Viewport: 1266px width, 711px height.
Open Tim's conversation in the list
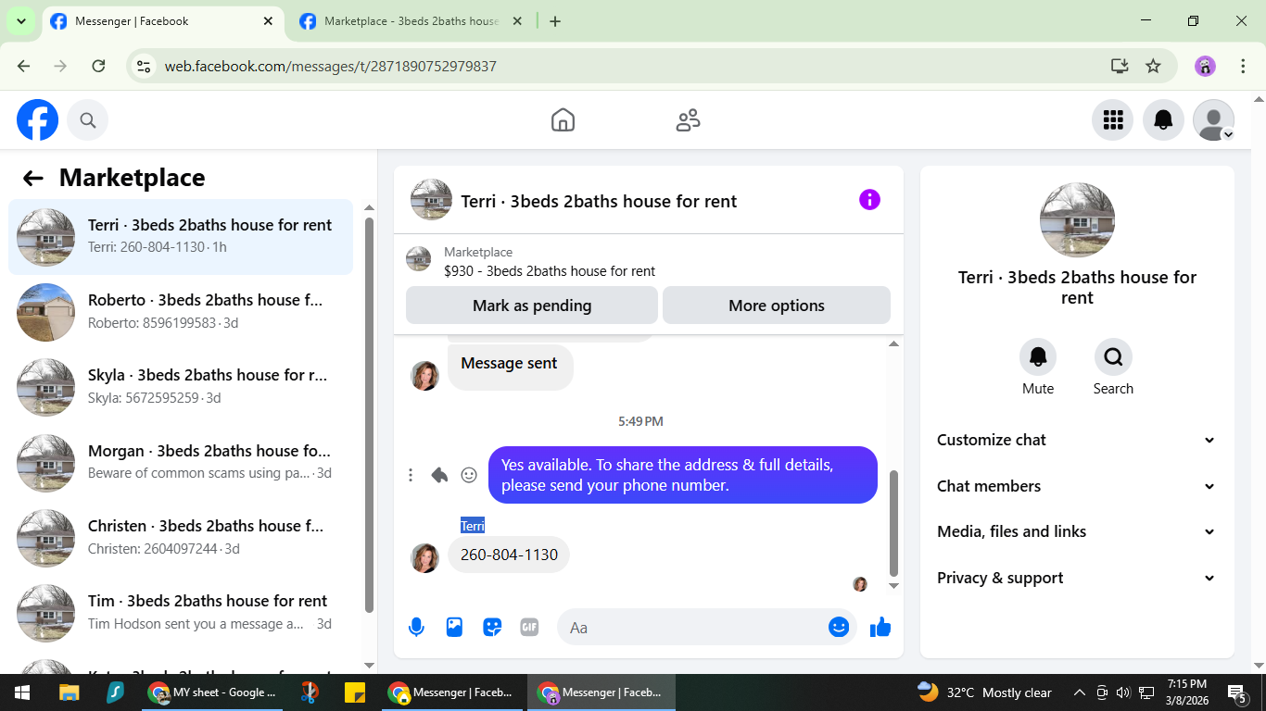[181, 613]
